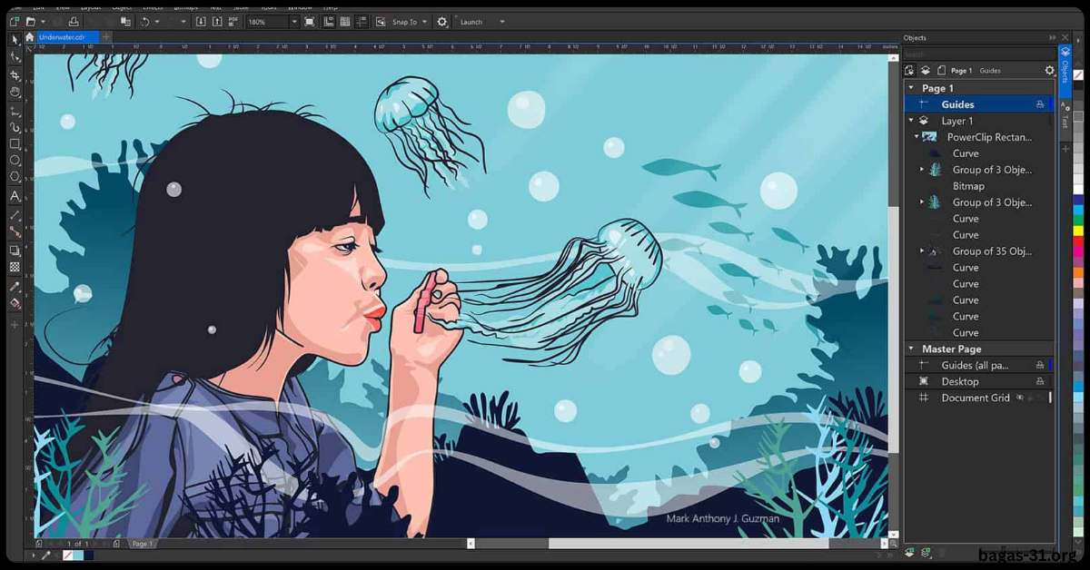Open the Welcome home tab
This screenshot has height=570, width=1090.
(29, 37)
